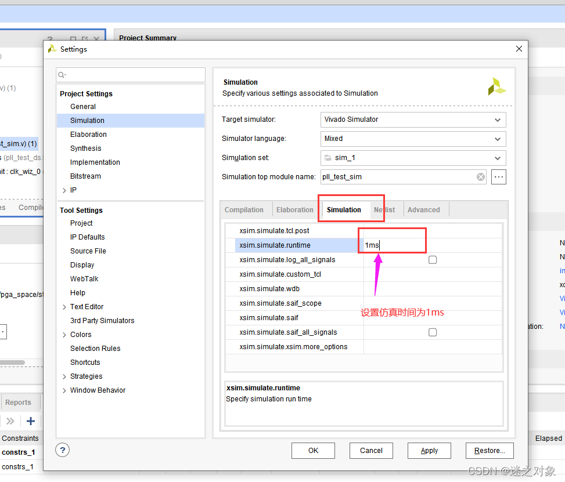The image size is (565, 482).
Task: Click constrs_1 bold row in background table
Action: click(19, 452)
